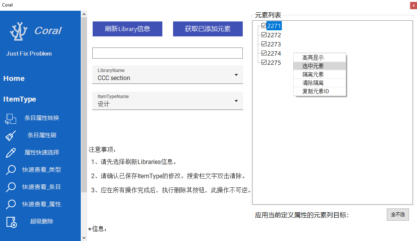Click the 条目属性转换 convert icon
This screenshot has width=417, height=241.
point(11,118)
